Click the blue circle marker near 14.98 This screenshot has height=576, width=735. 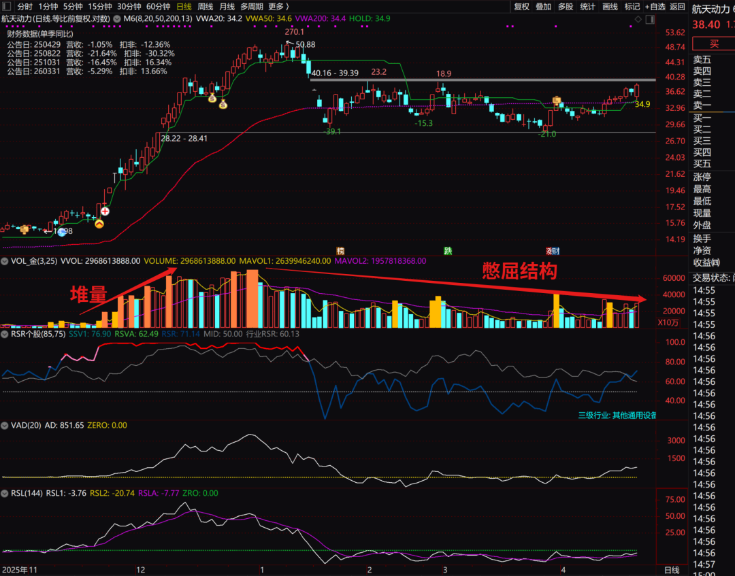[x=62, y=231]
